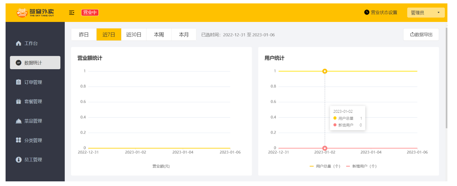The image size is (457, 186).
Task: Click the Sky Take-Out logo
Action: (35, 13)
